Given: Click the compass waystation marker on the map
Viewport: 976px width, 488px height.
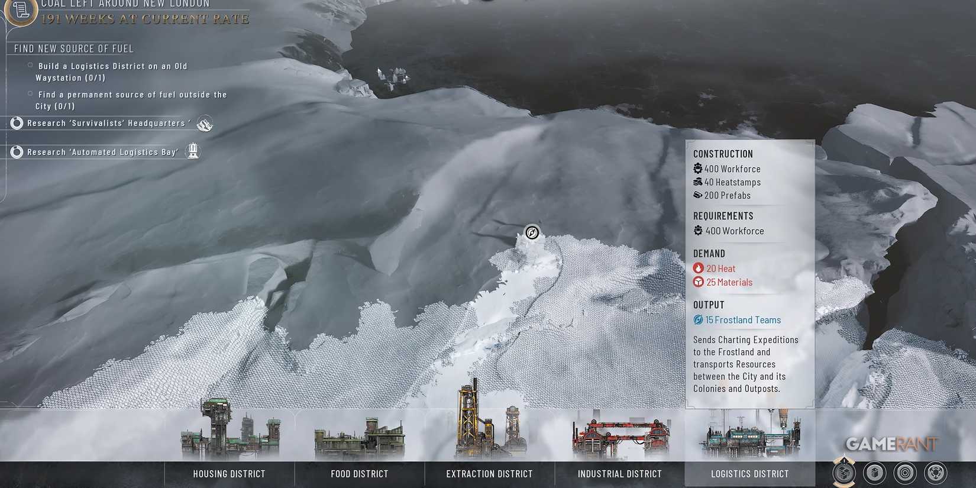Looking at the screenshot, I should coord(532,232).
